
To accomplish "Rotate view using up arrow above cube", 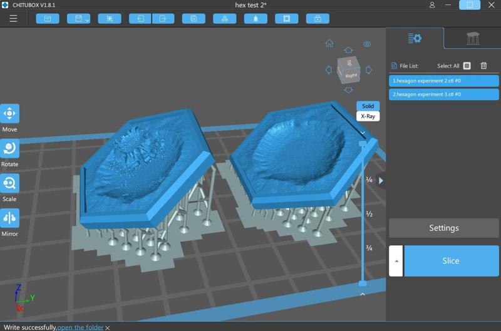I will [x=348, y=50].
